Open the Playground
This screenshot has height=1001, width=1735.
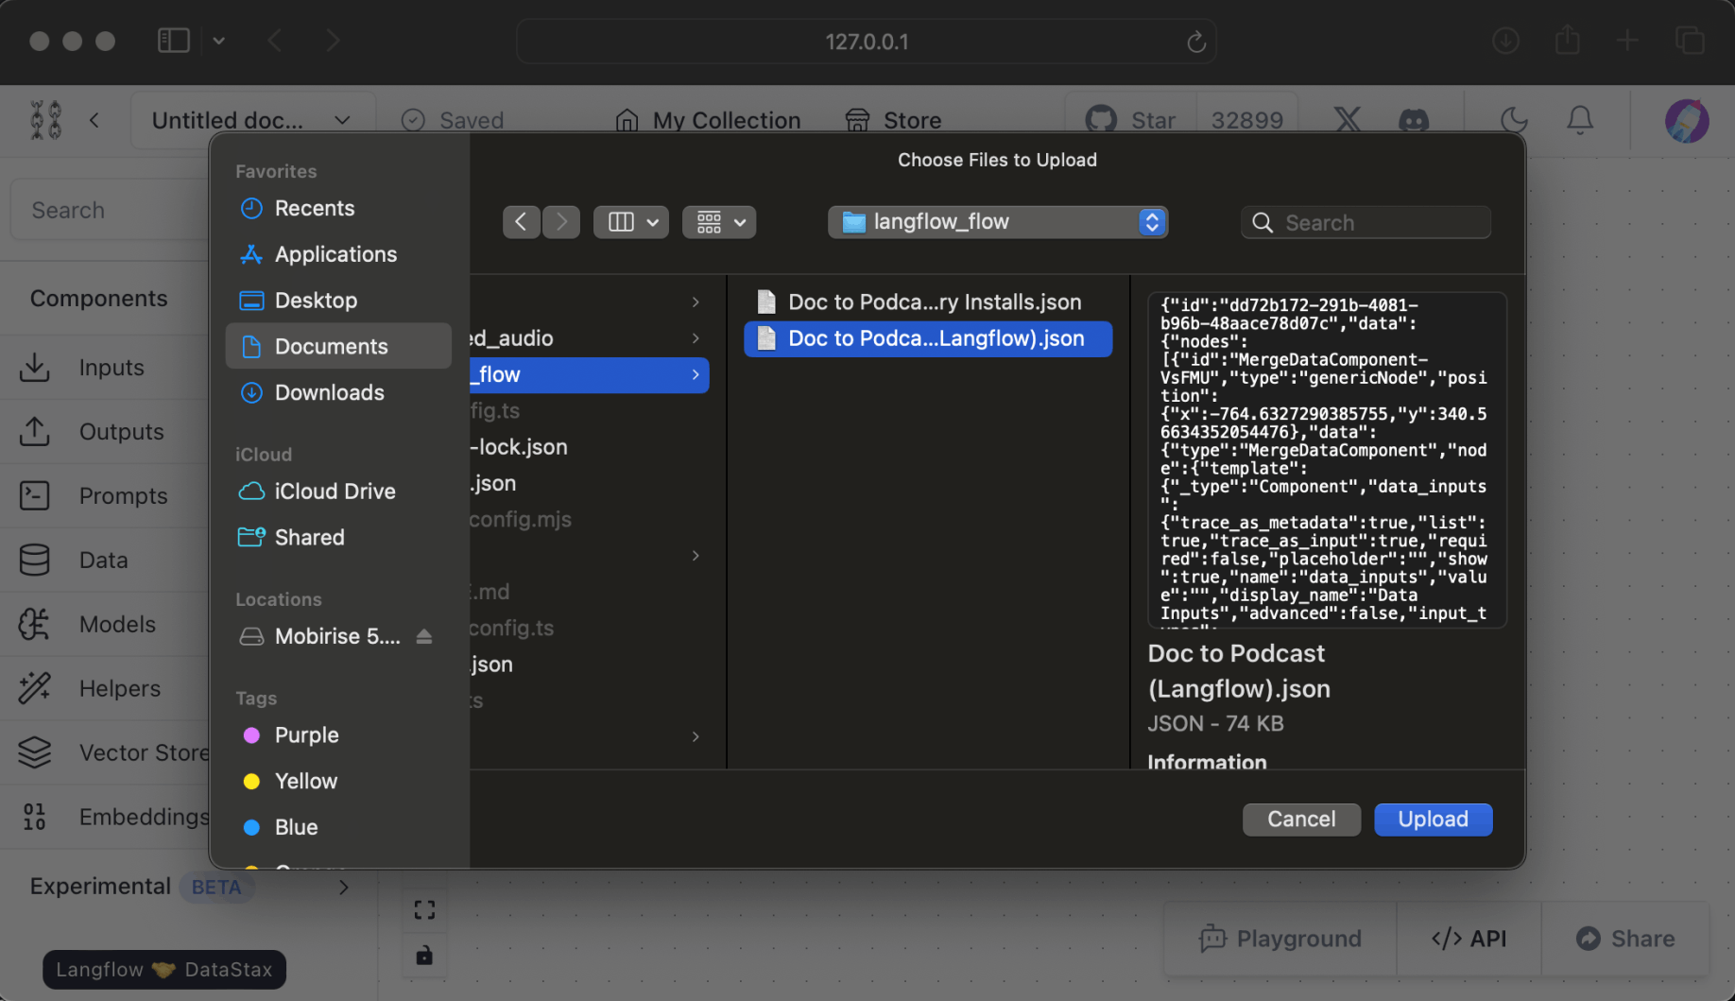point(1280,939)
